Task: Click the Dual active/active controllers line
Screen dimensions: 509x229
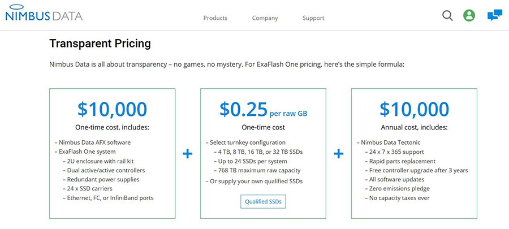Action: [106, 170]
